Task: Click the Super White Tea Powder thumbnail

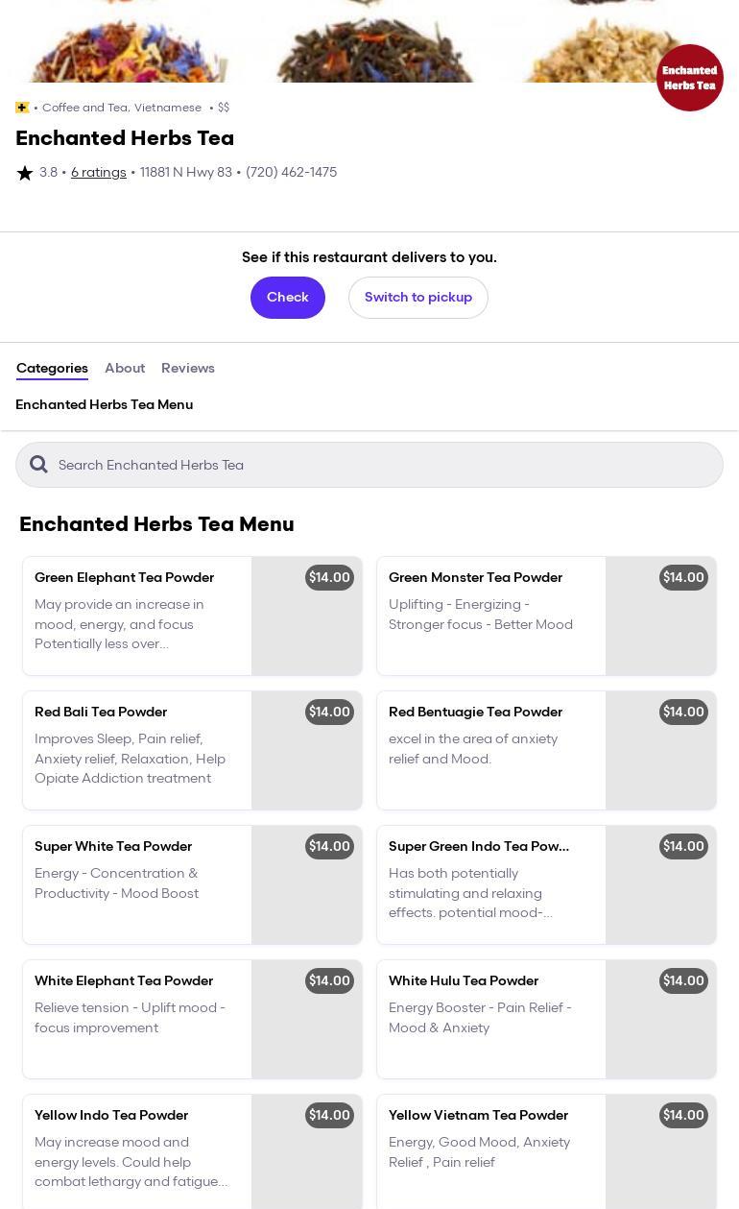Action: pos(306,884)
